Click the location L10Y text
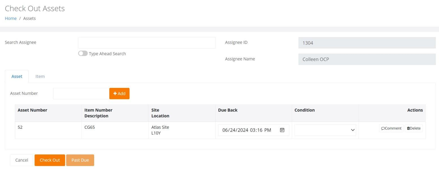The image size is (439, 169). [x=156, y=133]
